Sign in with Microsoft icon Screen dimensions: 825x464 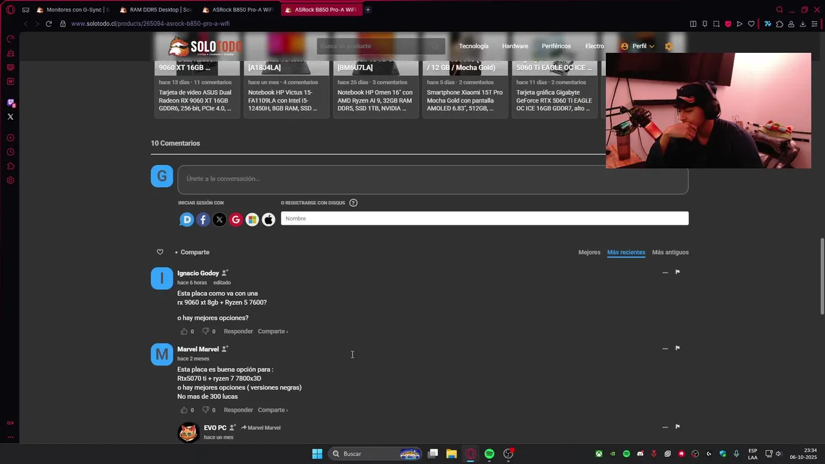252,220
